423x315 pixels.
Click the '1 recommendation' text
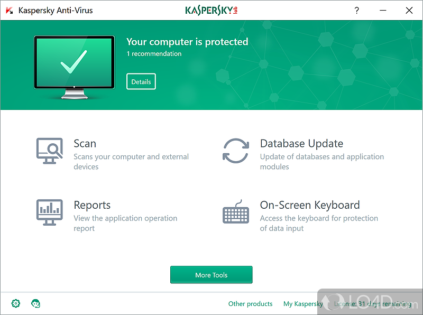point(154,54)
